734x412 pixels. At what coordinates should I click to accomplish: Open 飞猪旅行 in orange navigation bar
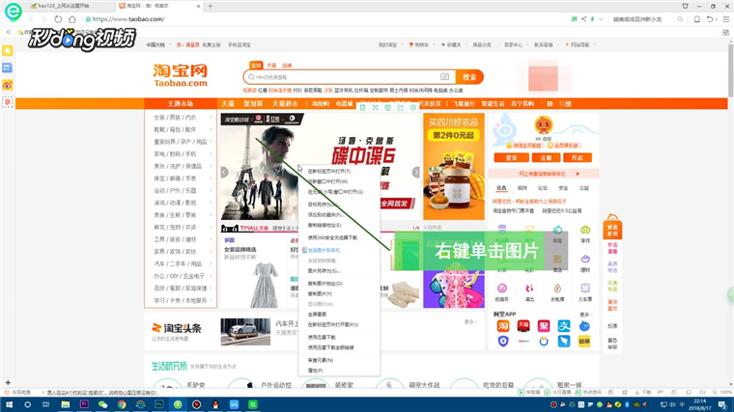(463, 104)
